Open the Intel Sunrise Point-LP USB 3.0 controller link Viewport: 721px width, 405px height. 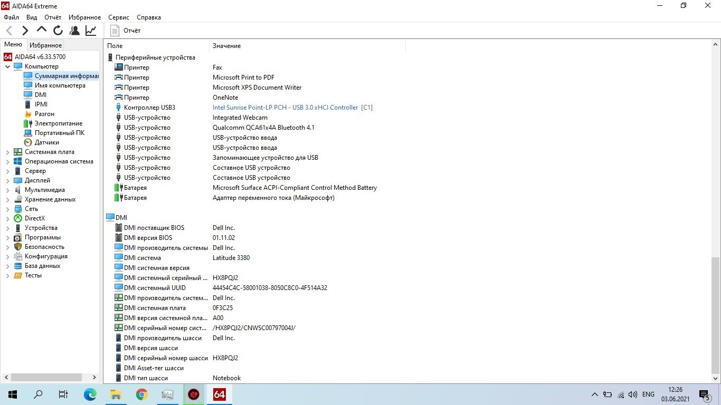click(x=292, y=108)
